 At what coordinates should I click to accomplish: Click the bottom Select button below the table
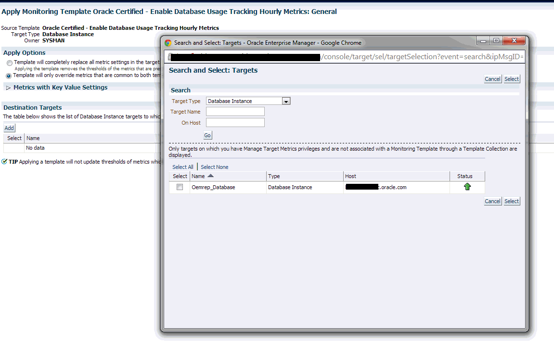coord(512,201)
